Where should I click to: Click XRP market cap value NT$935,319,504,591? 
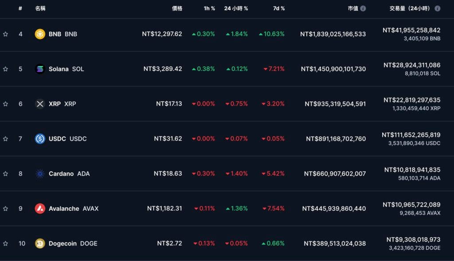point(335,104)
